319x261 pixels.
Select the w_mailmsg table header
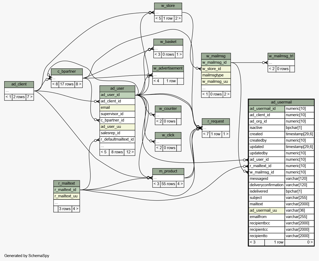pos(216,56)
